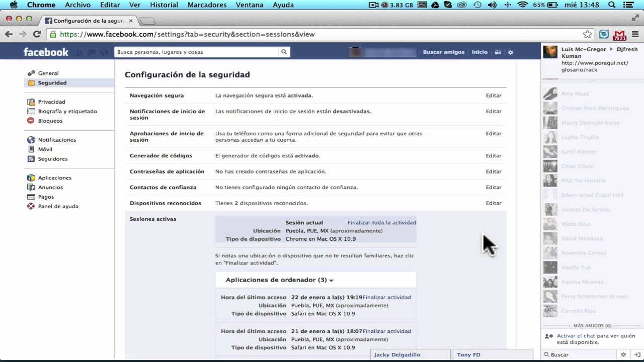This screenshot has width=644, height=362.
Task: Open the Wi-Fi status menu
Action: click(x=523, y=5)
